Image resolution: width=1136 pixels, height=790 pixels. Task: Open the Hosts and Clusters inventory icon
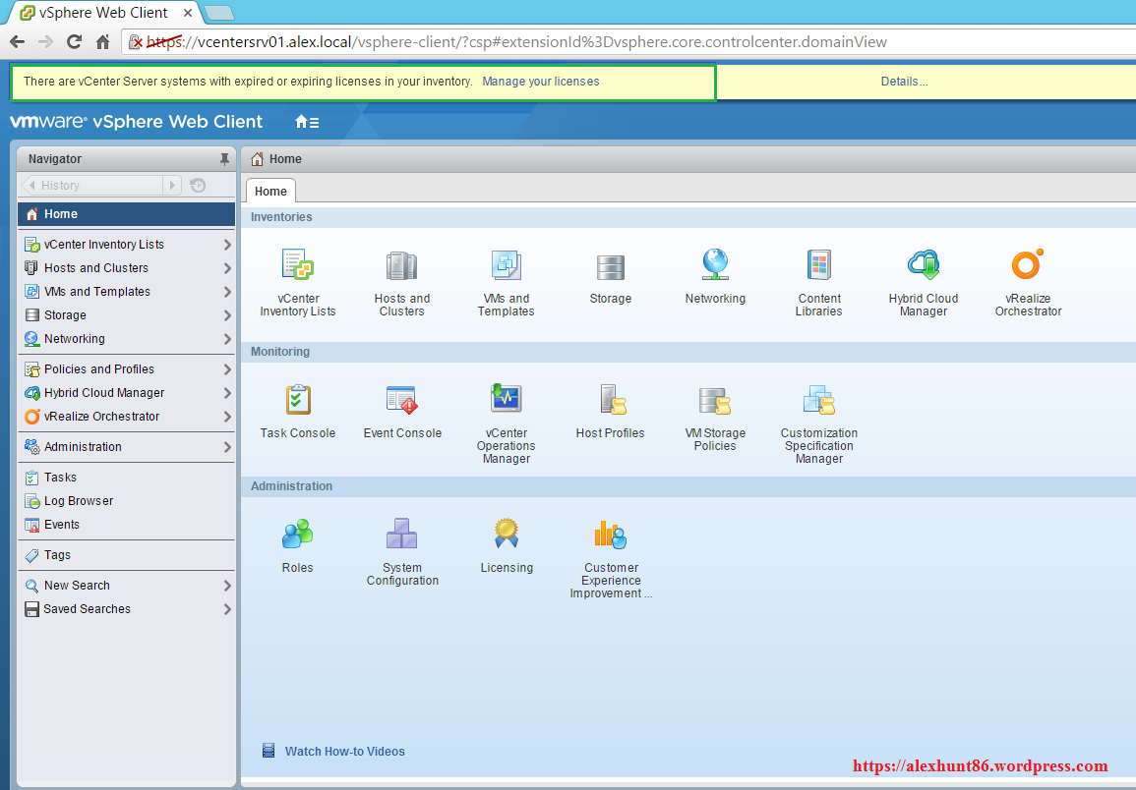(x=401, y=266)
